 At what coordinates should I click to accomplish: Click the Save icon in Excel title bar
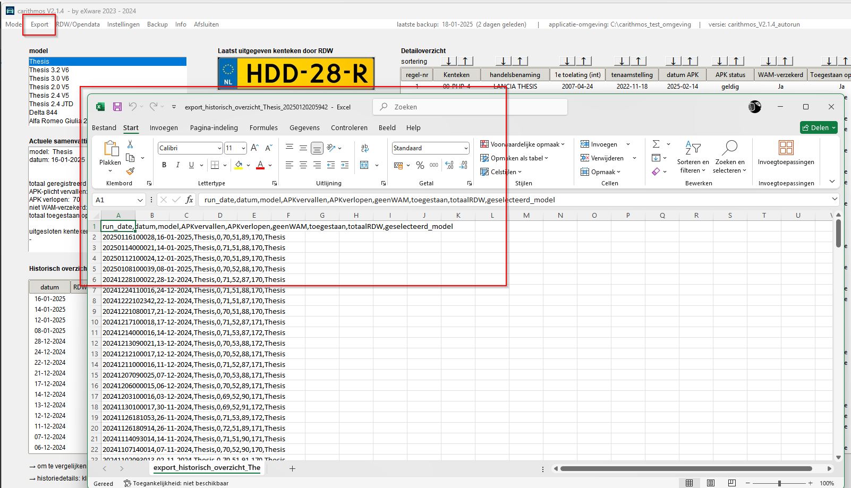117,107
